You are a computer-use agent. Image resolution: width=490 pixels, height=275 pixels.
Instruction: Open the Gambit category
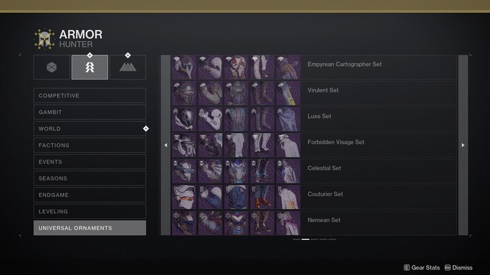pos(90,112)
